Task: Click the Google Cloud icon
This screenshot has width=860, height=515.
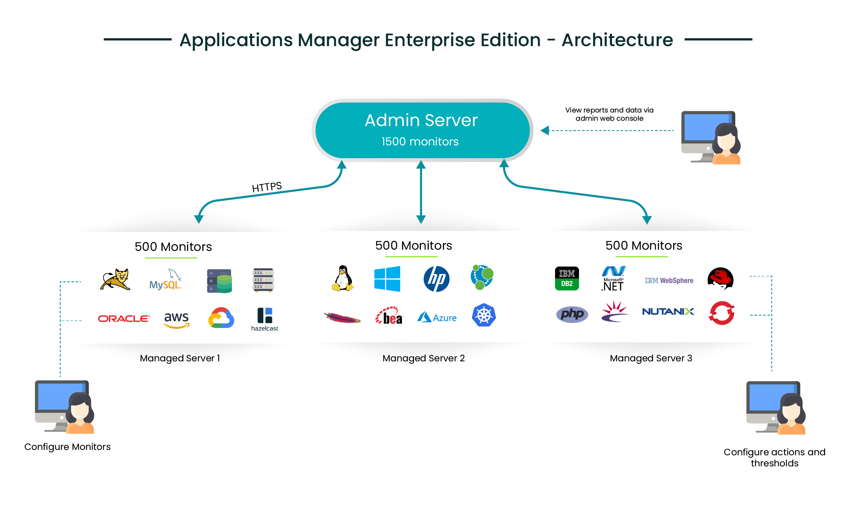Action: 220,318
